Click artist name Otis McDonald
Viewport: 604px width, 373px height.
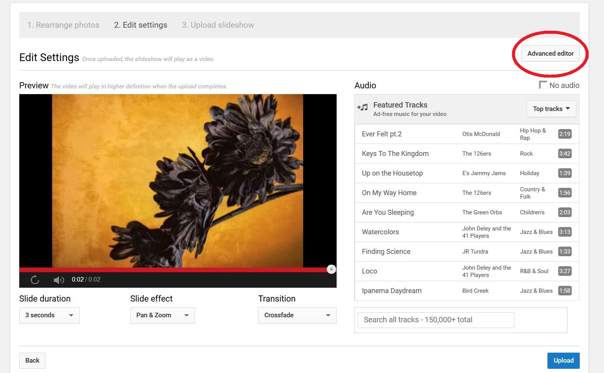(x=481, y=134)
